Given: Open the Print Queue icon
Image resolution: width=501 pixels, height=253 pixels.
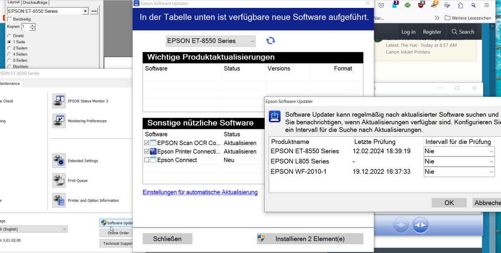Looking at the screenshot, I should coord(59,180).
